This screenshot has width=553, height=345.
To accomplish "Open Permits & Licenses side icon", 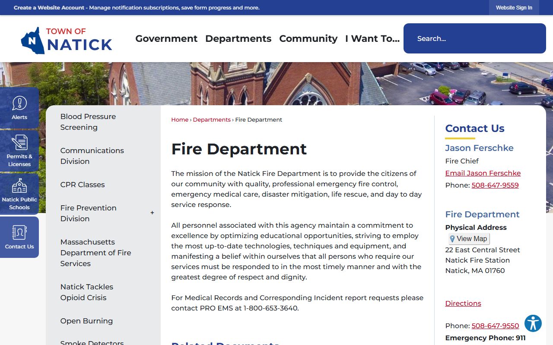I will pyautogui.click(x=19, y=151).
